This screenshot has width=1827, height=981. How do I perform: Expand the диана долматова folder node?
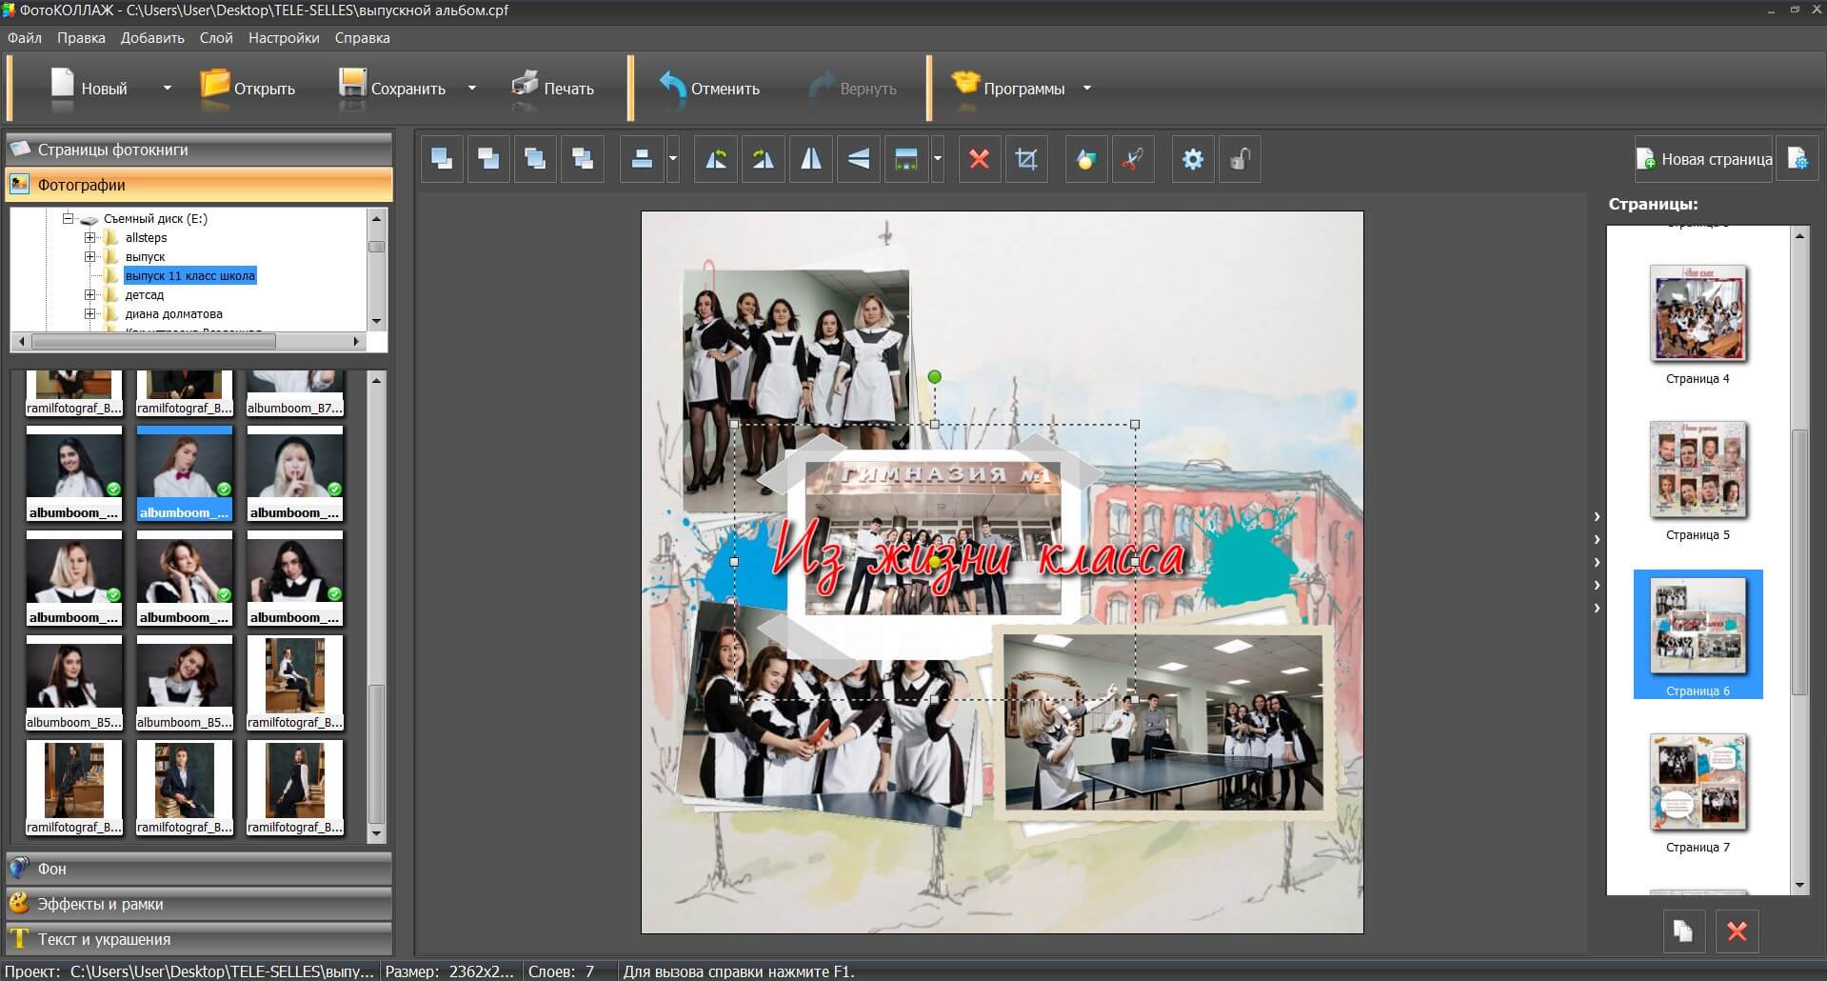tap(89, 313)
